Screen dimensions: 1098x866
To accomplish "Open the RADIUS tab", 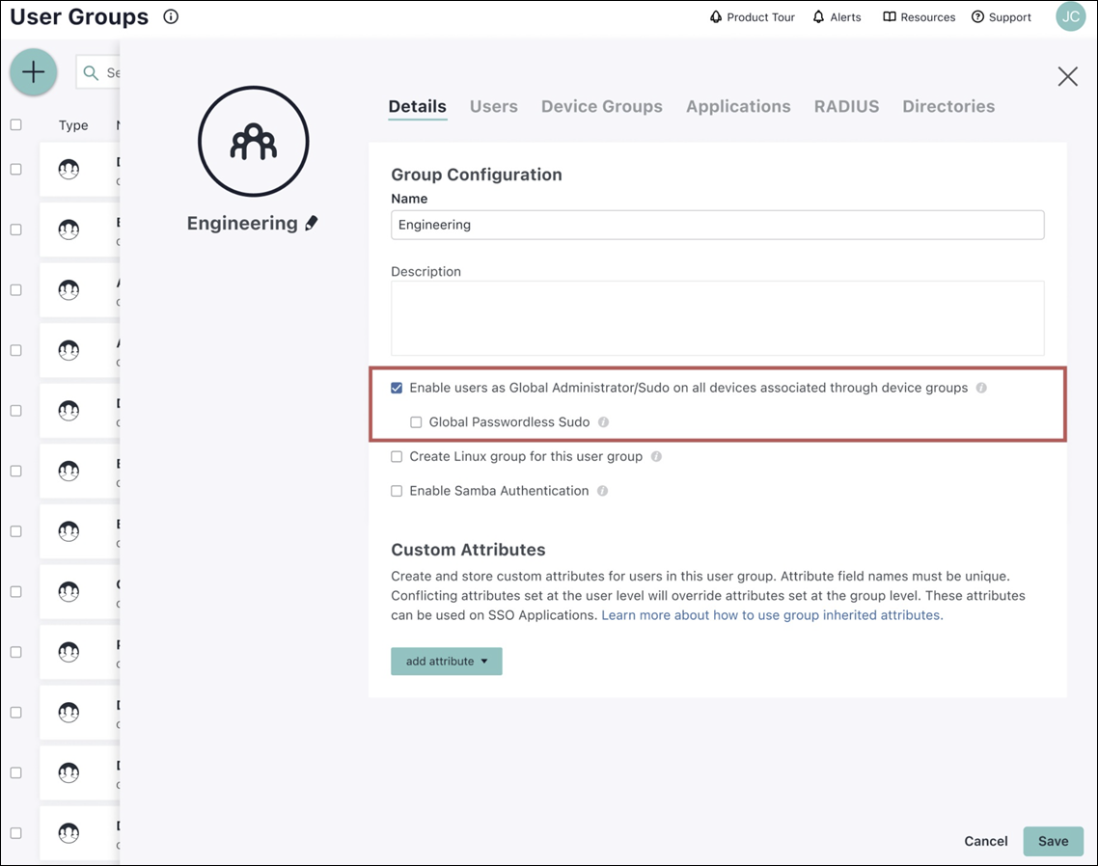I will [846, 106].
